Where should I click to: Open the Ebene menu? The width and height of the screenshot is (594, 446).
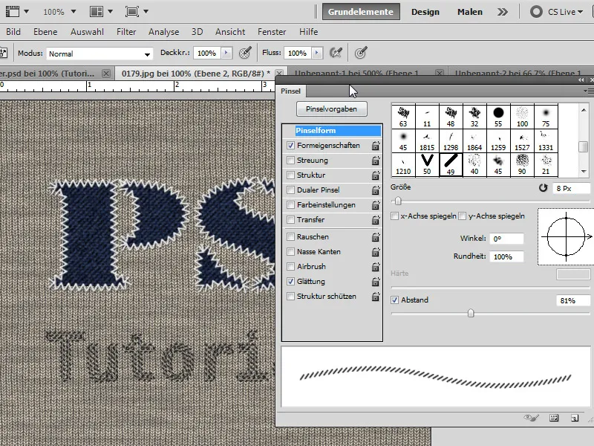(x=45, y=32)
